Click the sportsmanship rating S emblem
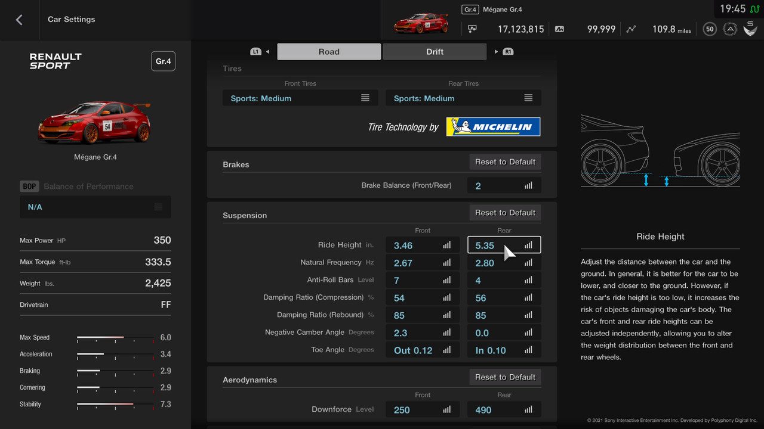Viewport: 764px width, 429px height. tap(750, 29)
